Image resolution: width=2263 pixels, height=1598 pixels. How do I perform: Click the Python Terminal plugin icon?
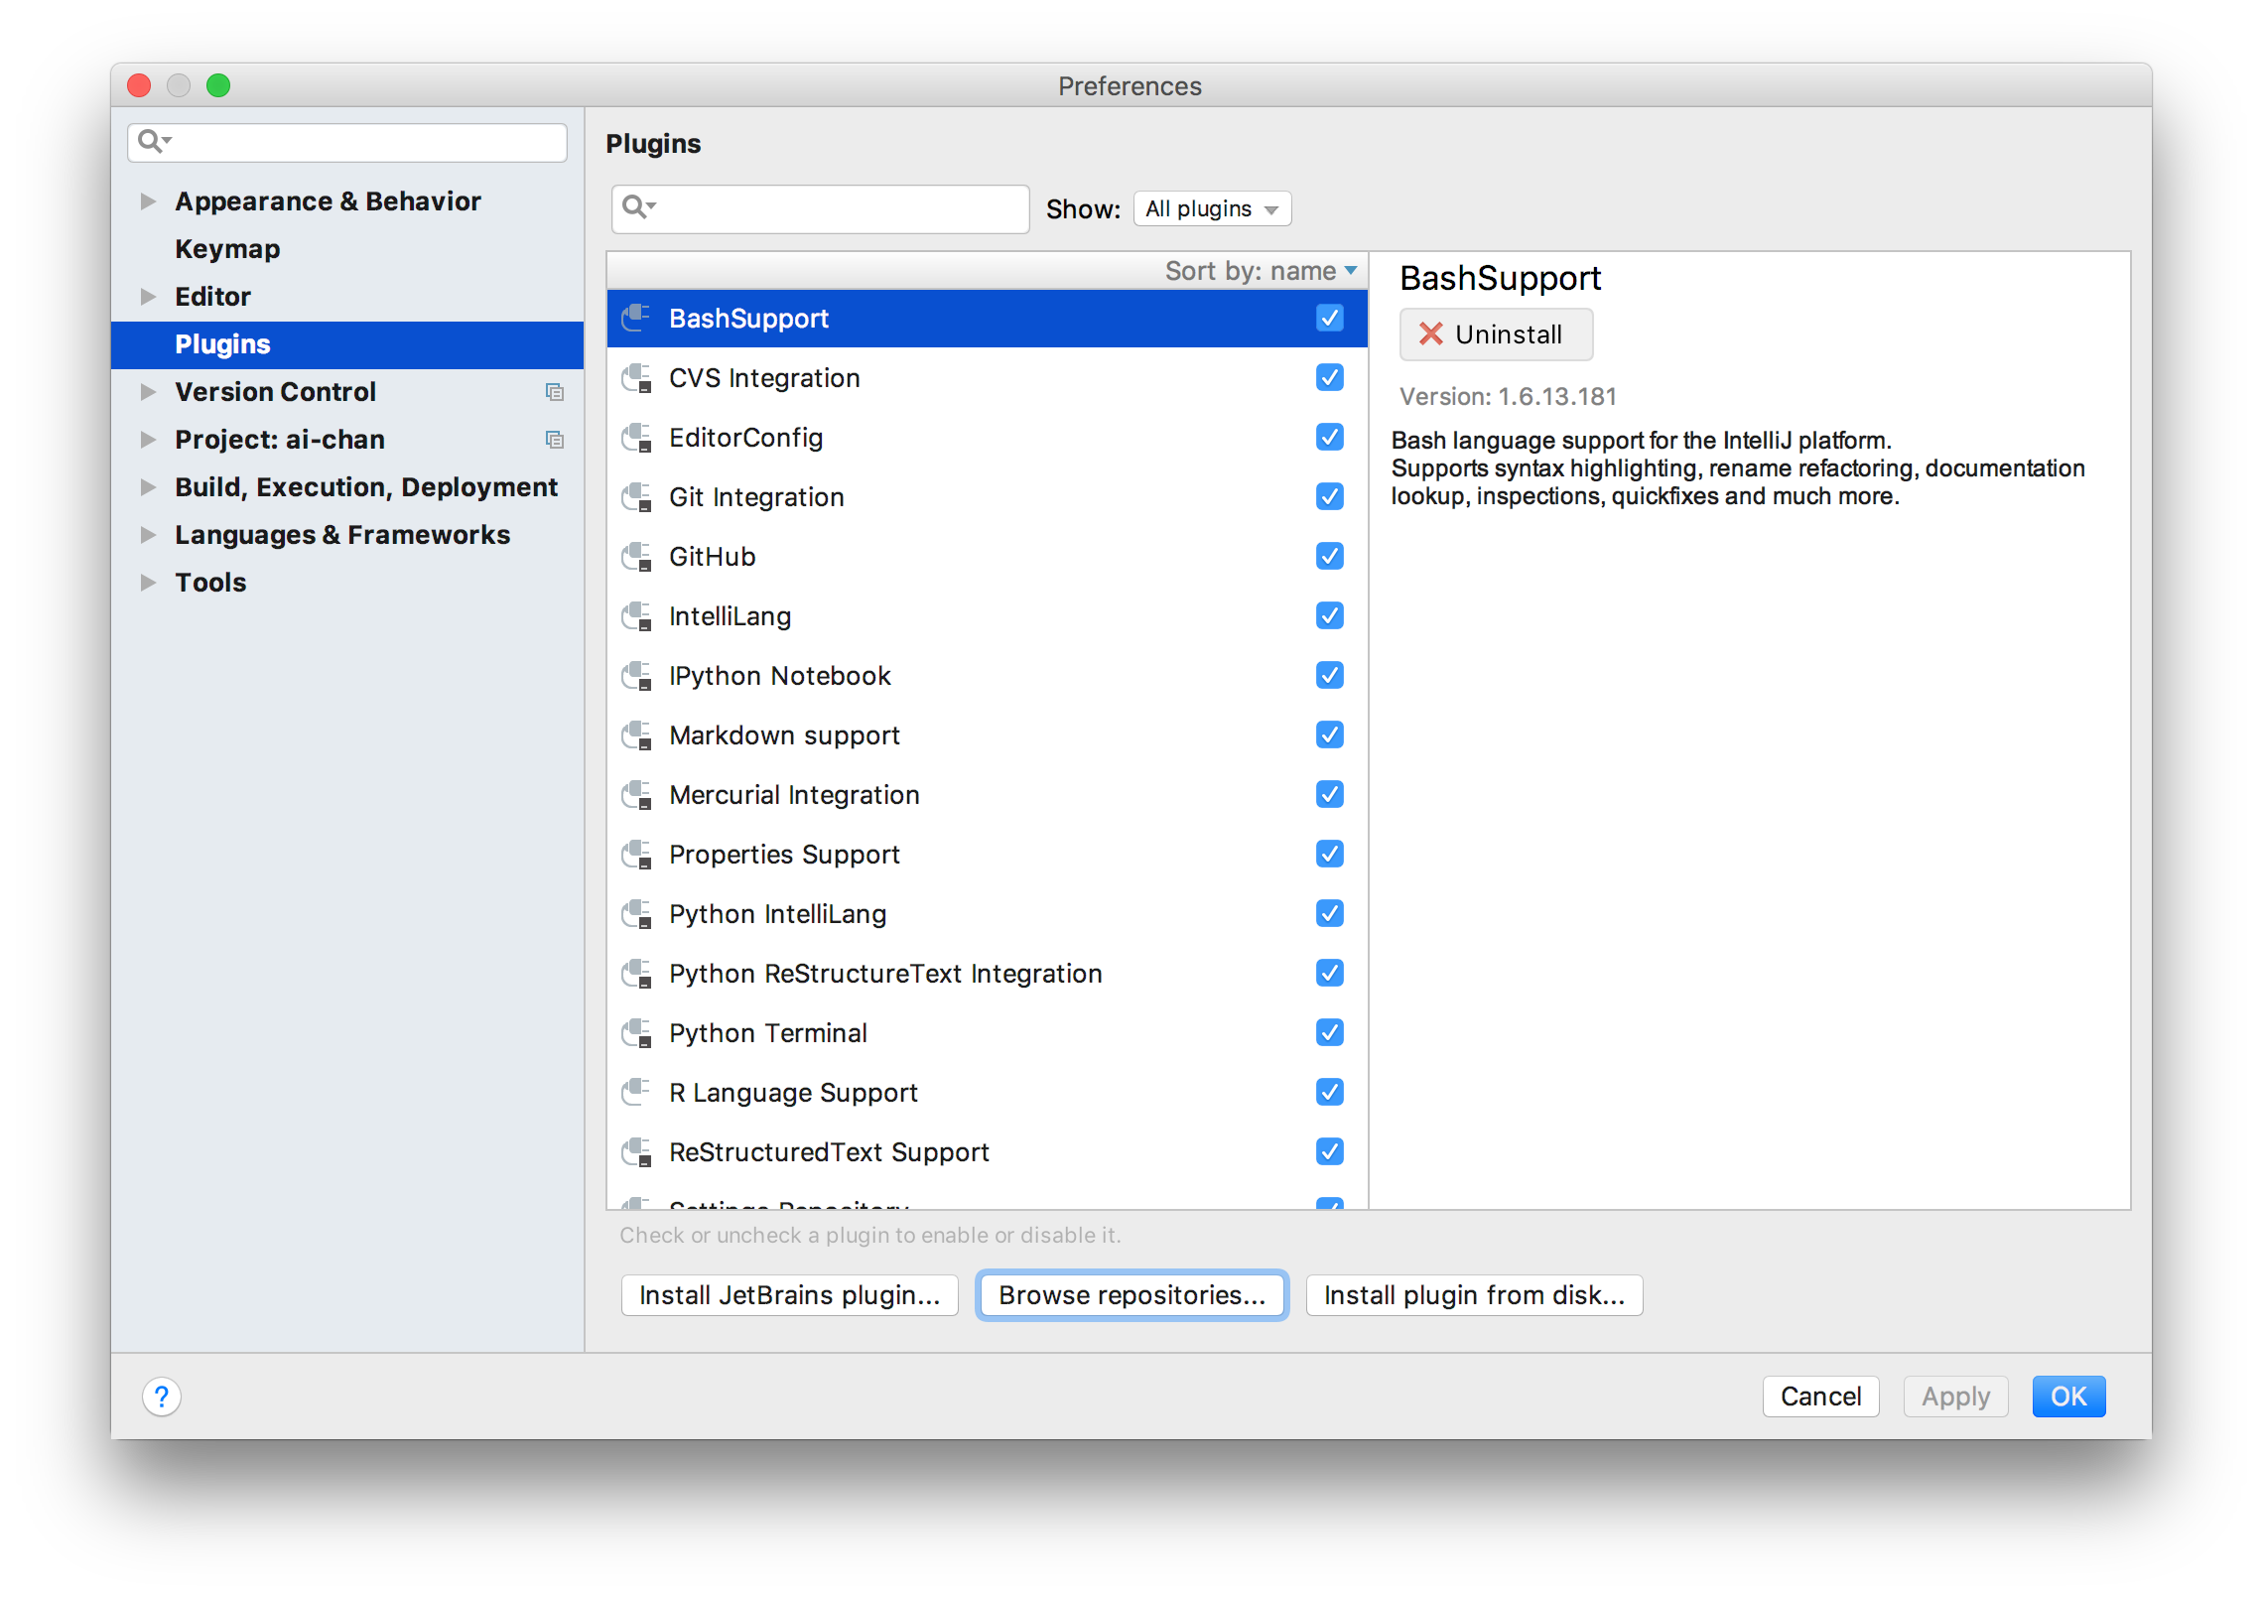pos(636,1033)
